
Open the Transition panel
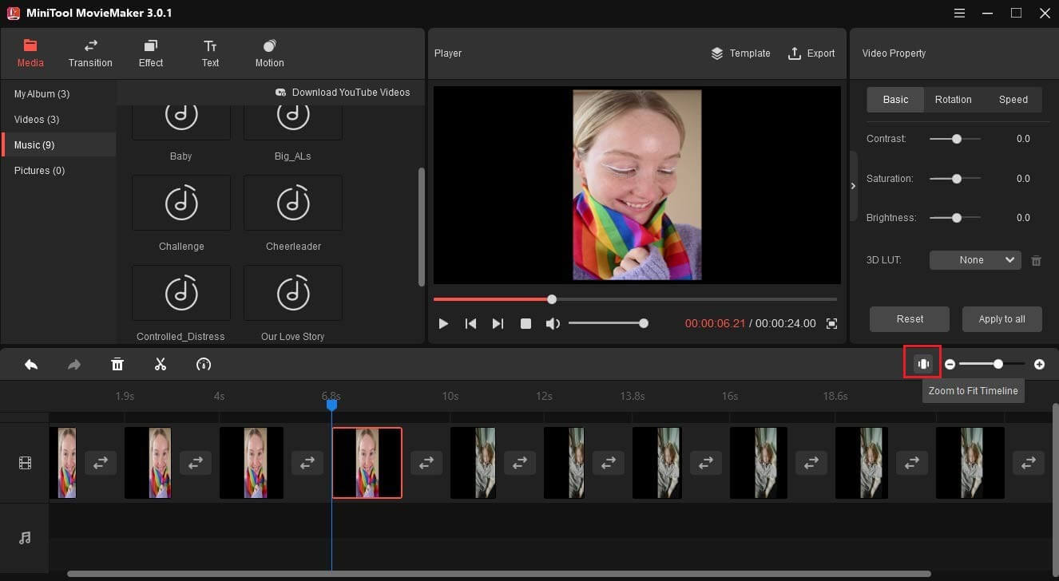pos(89,53)
